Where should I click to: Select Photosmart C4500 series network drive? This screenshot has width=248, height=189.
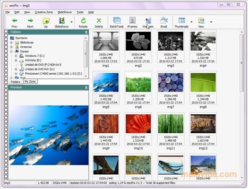tap(51, 74)
